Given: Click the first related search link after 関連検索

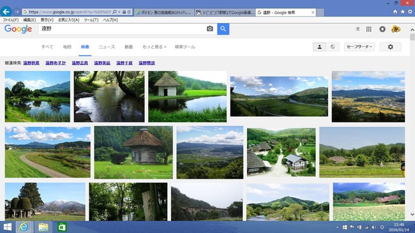Looking at the screenshot, I should click(31, 63).
